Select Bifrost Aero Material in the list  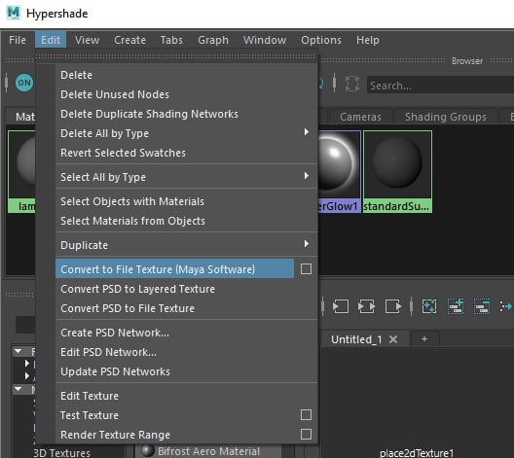[x=208, y=451]
